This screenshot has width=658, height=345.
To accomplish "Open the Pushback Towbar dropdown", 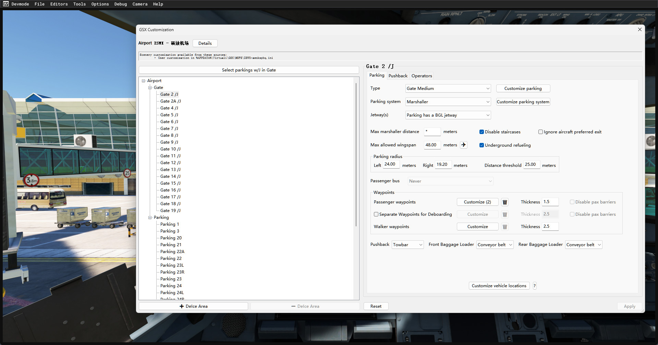I will click(x=407, y=245).
